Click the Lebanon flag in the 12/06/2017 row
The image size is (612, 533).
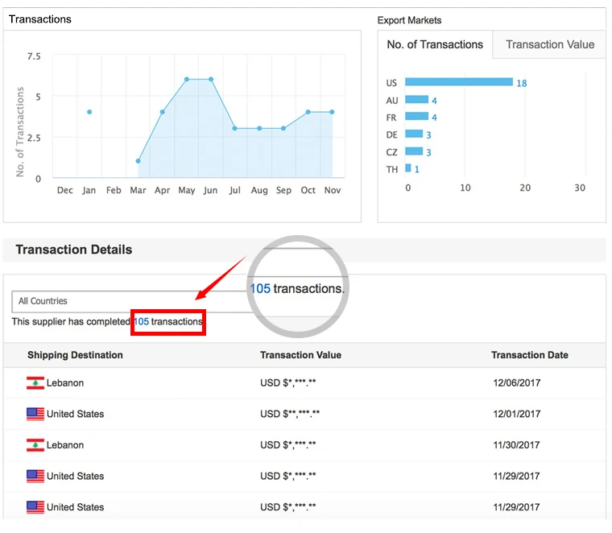coord(35,383)
